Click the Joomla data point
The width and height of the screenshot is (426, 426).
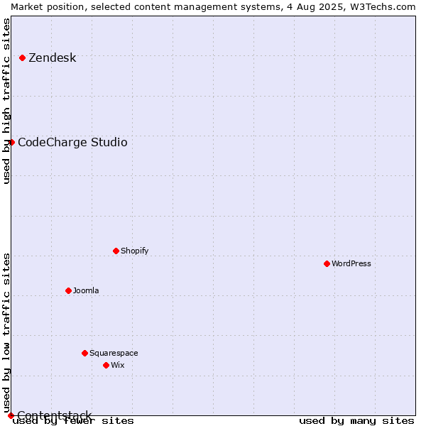(68, 290)
